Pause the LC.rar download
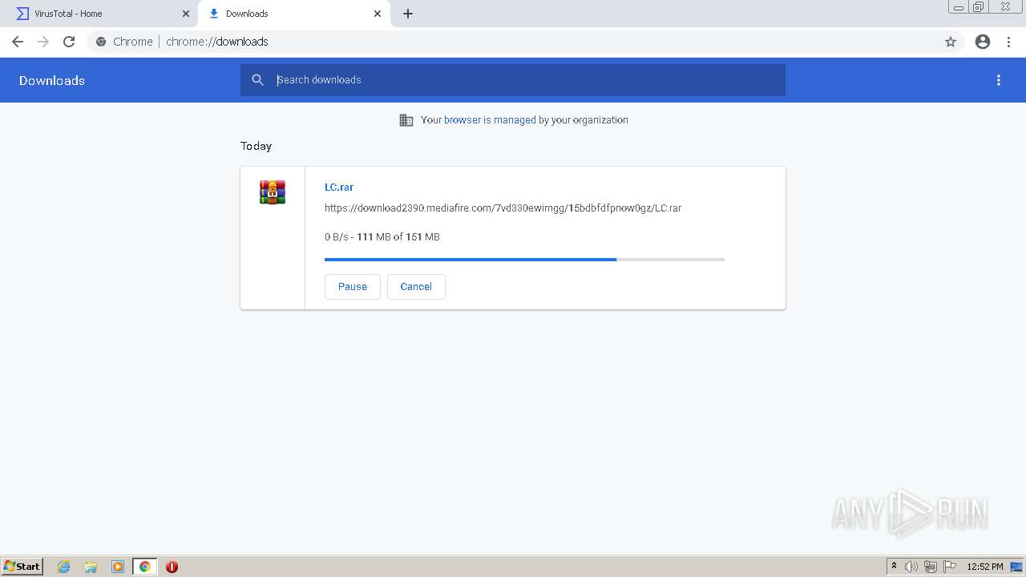The image size is (1026, 577). [x=353, y=287]
